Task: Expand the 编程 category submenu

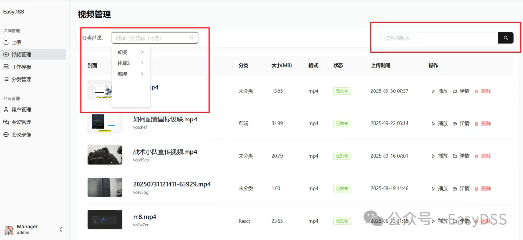Action: 142,74
